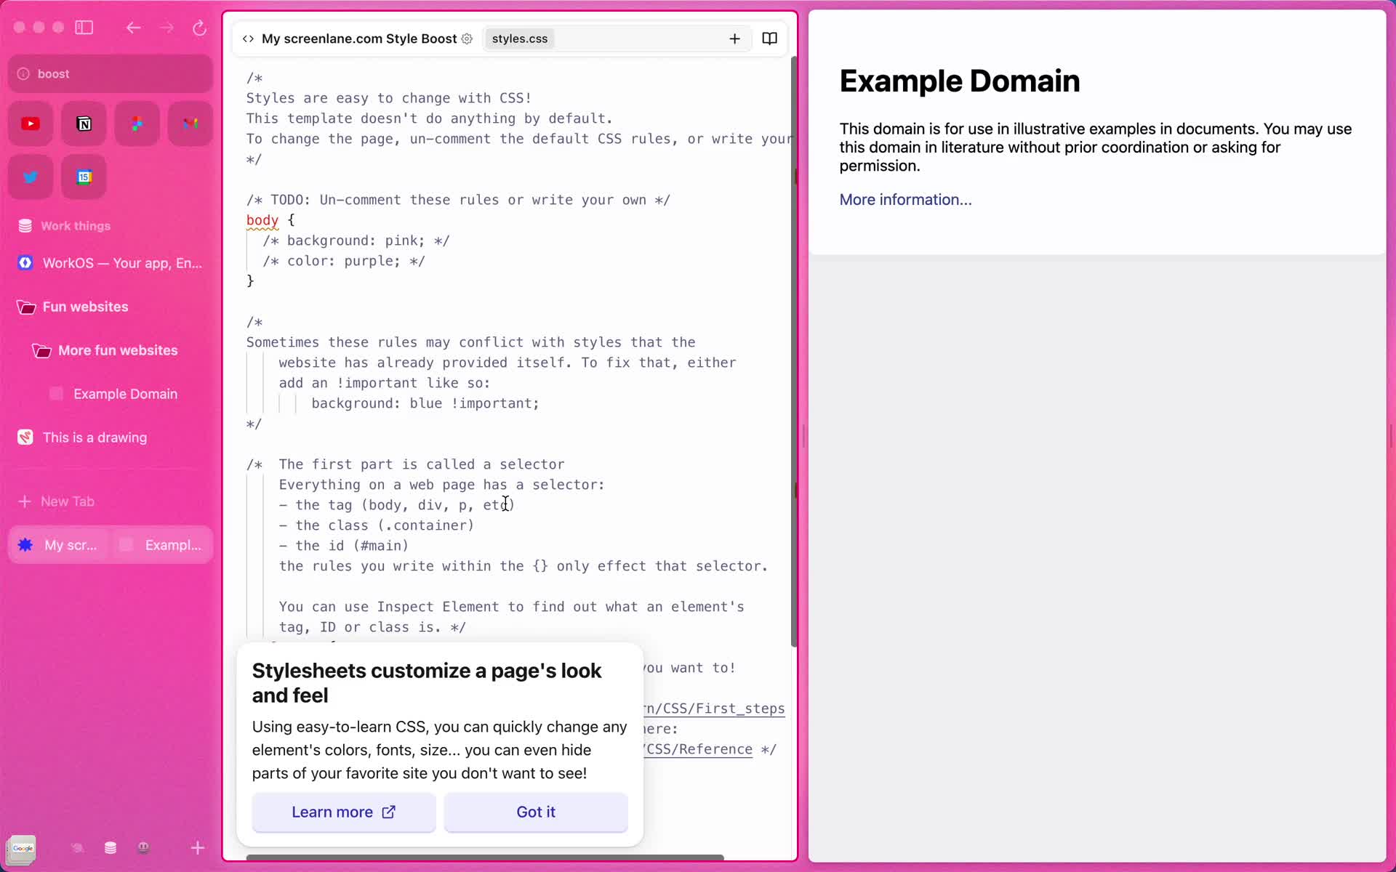Screen dimensions: 1396x872
Task: Select the styles.css tab
Action: pos(520,37)
